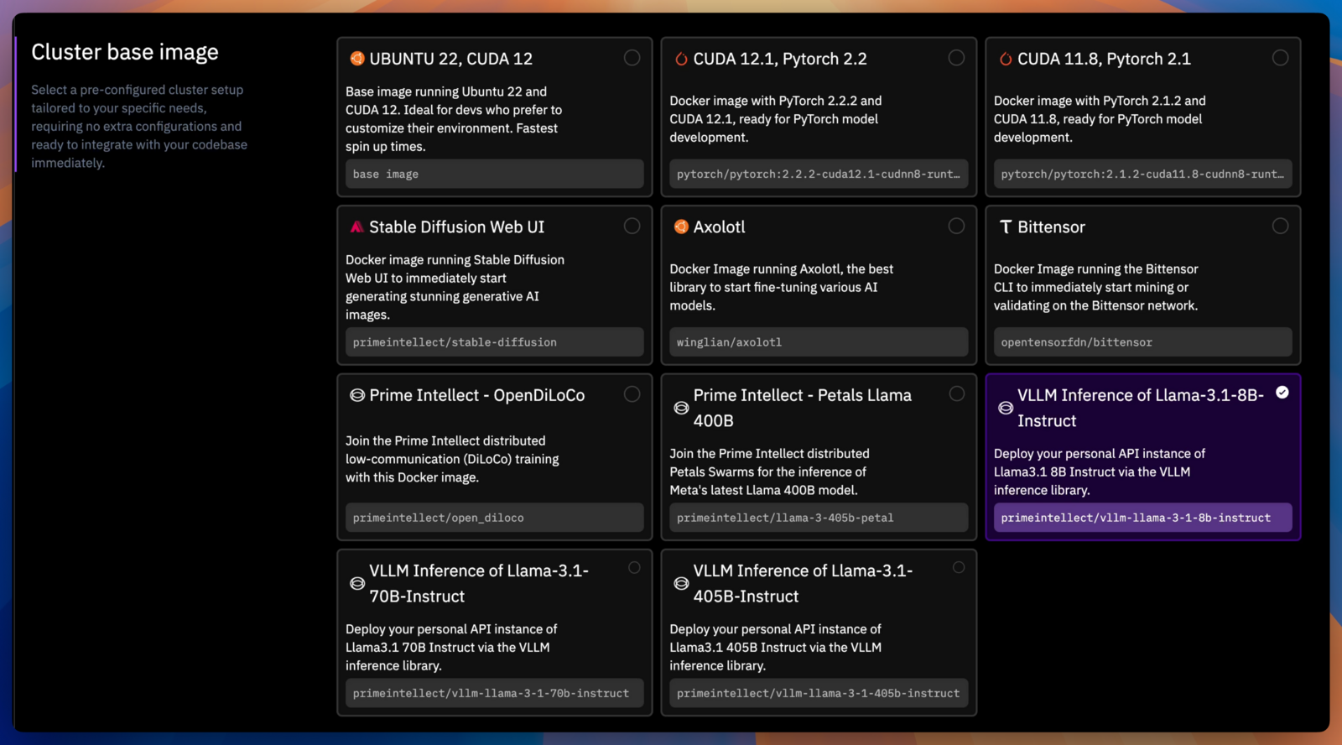Click the Stable Diffusion generative AI description

click(x=455, y=287)
